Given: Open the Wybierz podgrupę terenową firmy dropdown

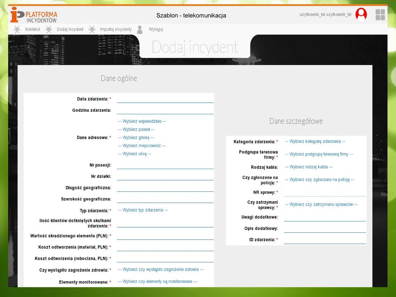Looking at the screenshot, I should pos(319,154).
